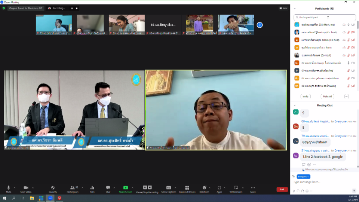
Task: Stop Video in meeting toolbar
Action: click(26, 189)
